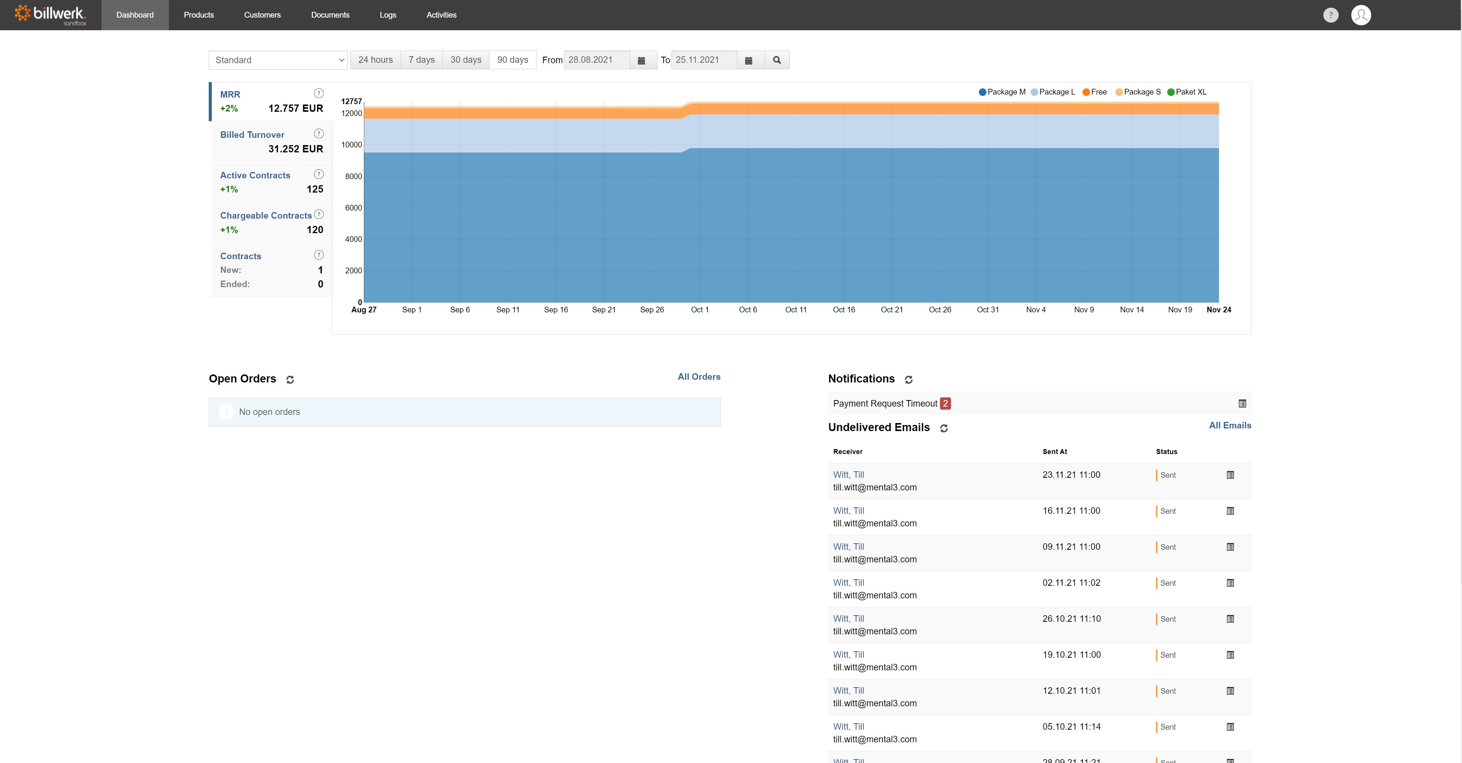Refresh the Notifications section

pos(909,379)
